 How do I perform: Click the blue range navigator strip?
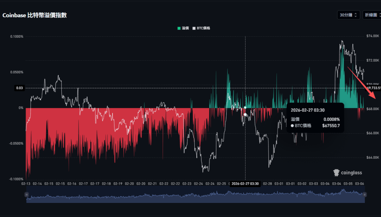pos(195,194)
